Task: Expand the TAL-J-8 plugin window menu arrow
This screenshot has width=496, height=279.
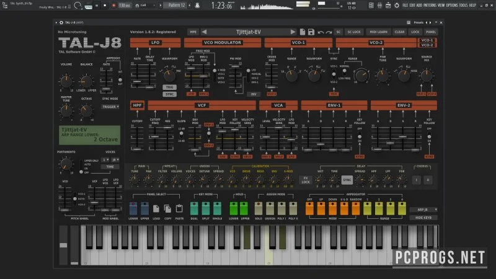Action: click(56, 23)
